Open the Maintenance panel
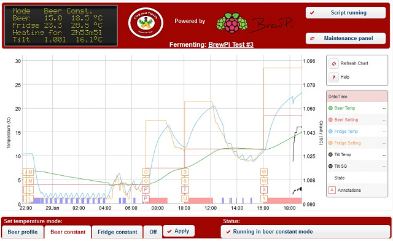 coord(345,38)
